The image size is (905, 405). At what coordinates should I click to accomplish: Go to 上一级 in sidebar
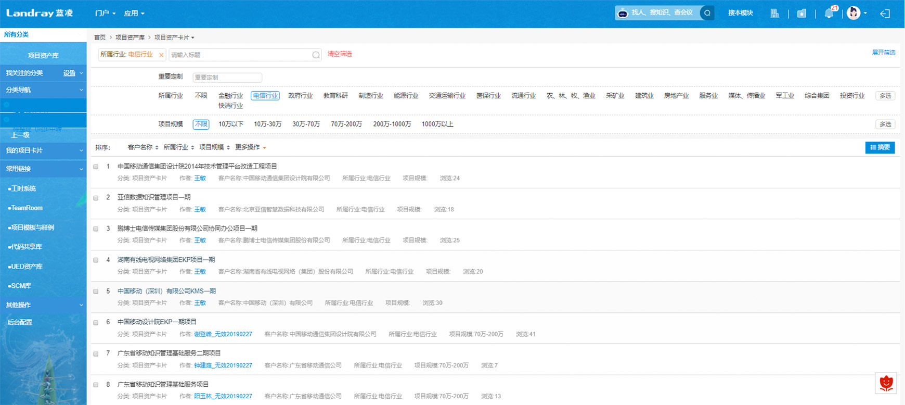click(20, 135)
